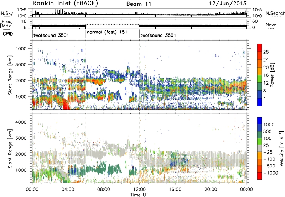Click 'Slant Range [km]' label of power panel
The width and height of the screenshot is (285, 197).
[10, 75]
